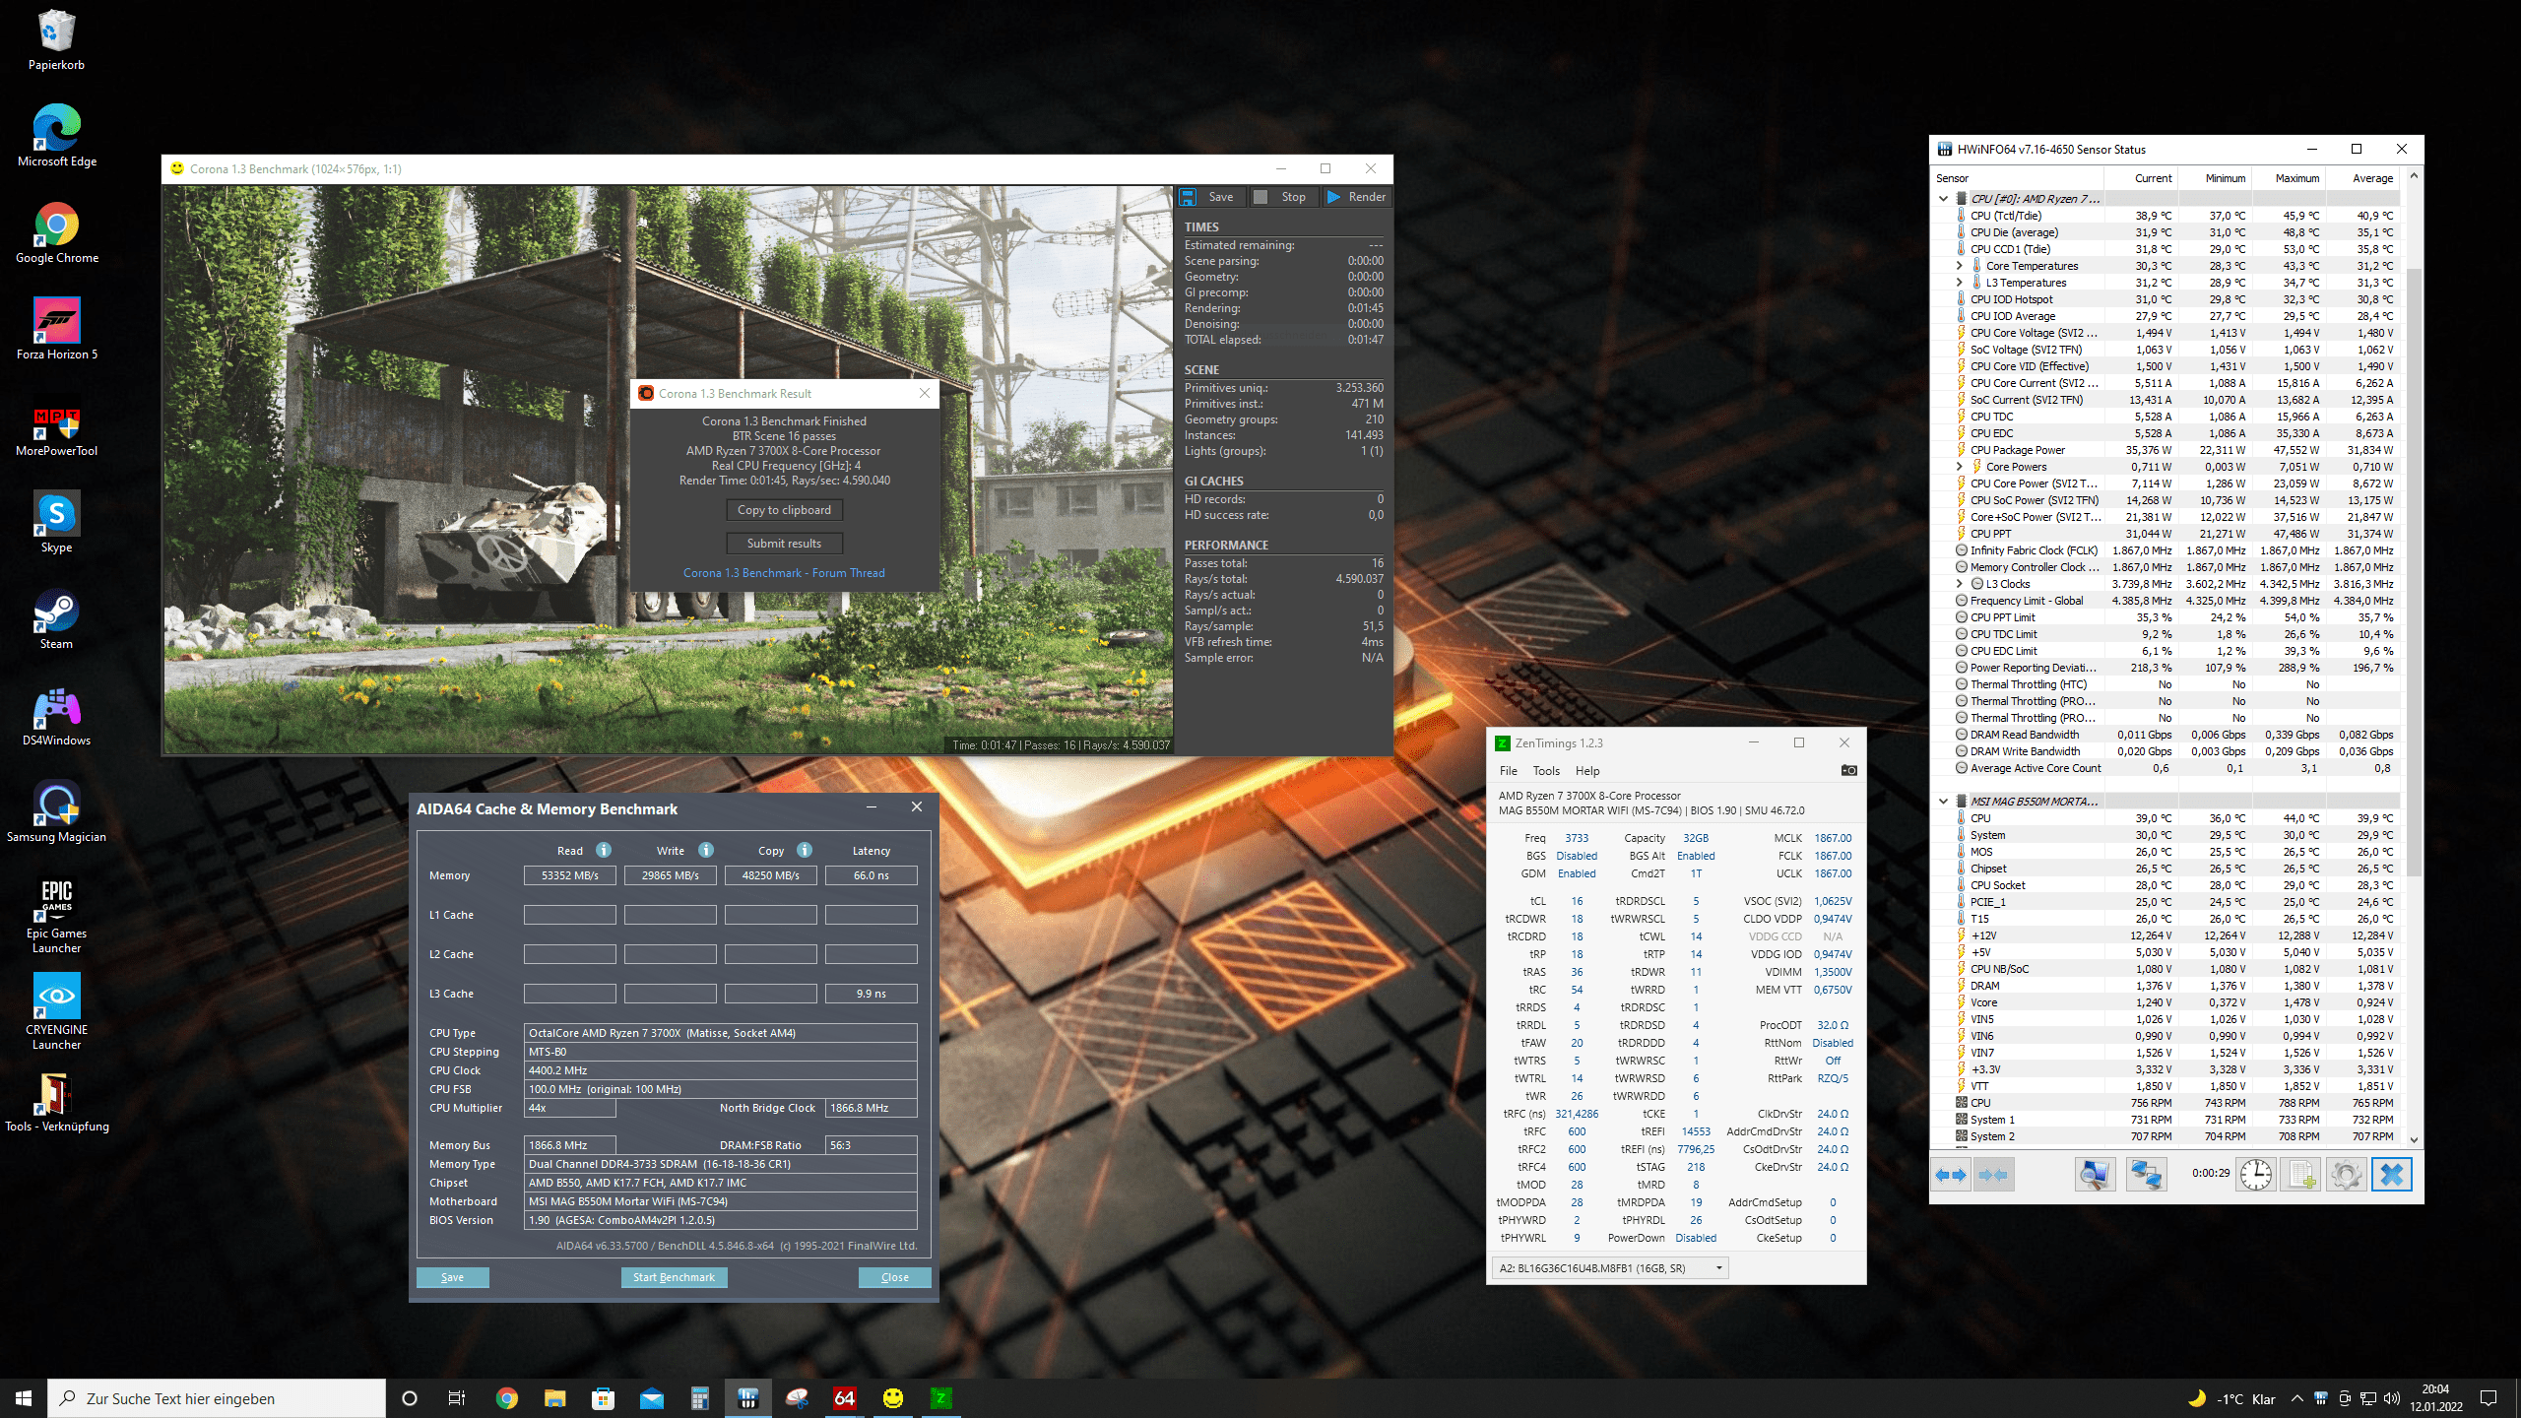Screen dimensions: 2521x1418
Task: Click Save button in AIDA64 benchmark
Action: coord(452,1277)
